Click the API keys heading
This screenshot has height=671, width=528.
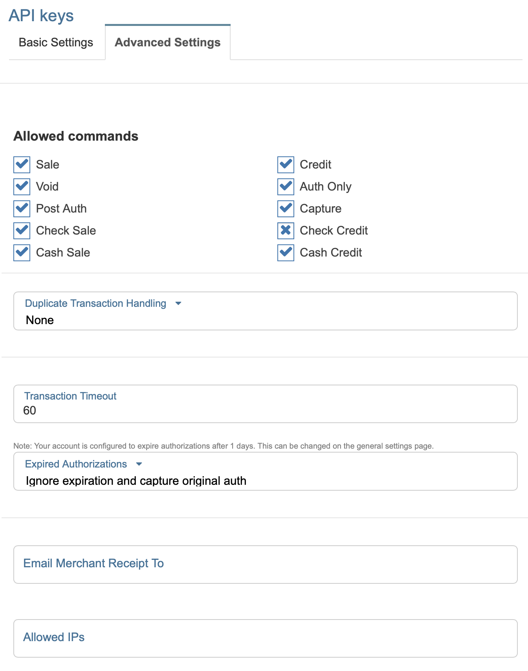point(41,16)
